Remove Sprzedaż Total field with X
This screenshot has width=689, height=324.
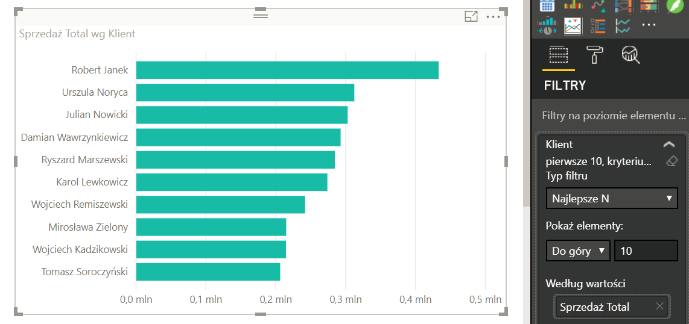click(659, 307)
